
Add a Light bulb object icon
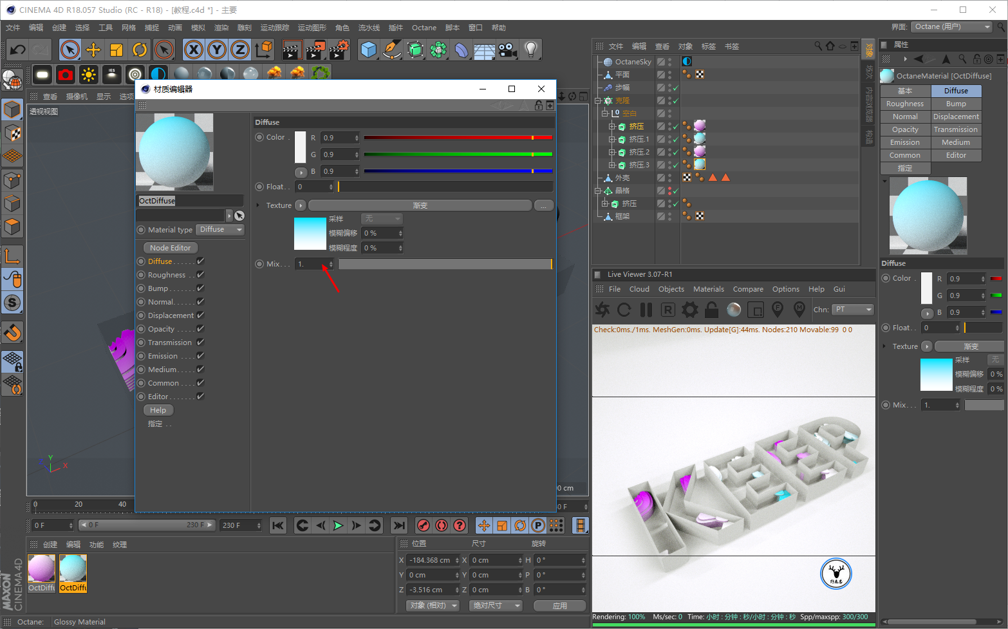[x=530, y=50]
